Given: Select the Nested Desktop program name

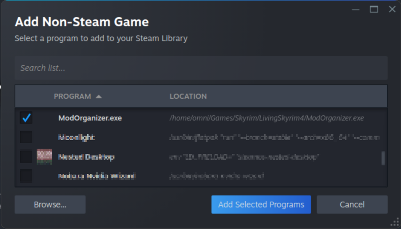Looking at the screenshot, I should coord(86,157).
